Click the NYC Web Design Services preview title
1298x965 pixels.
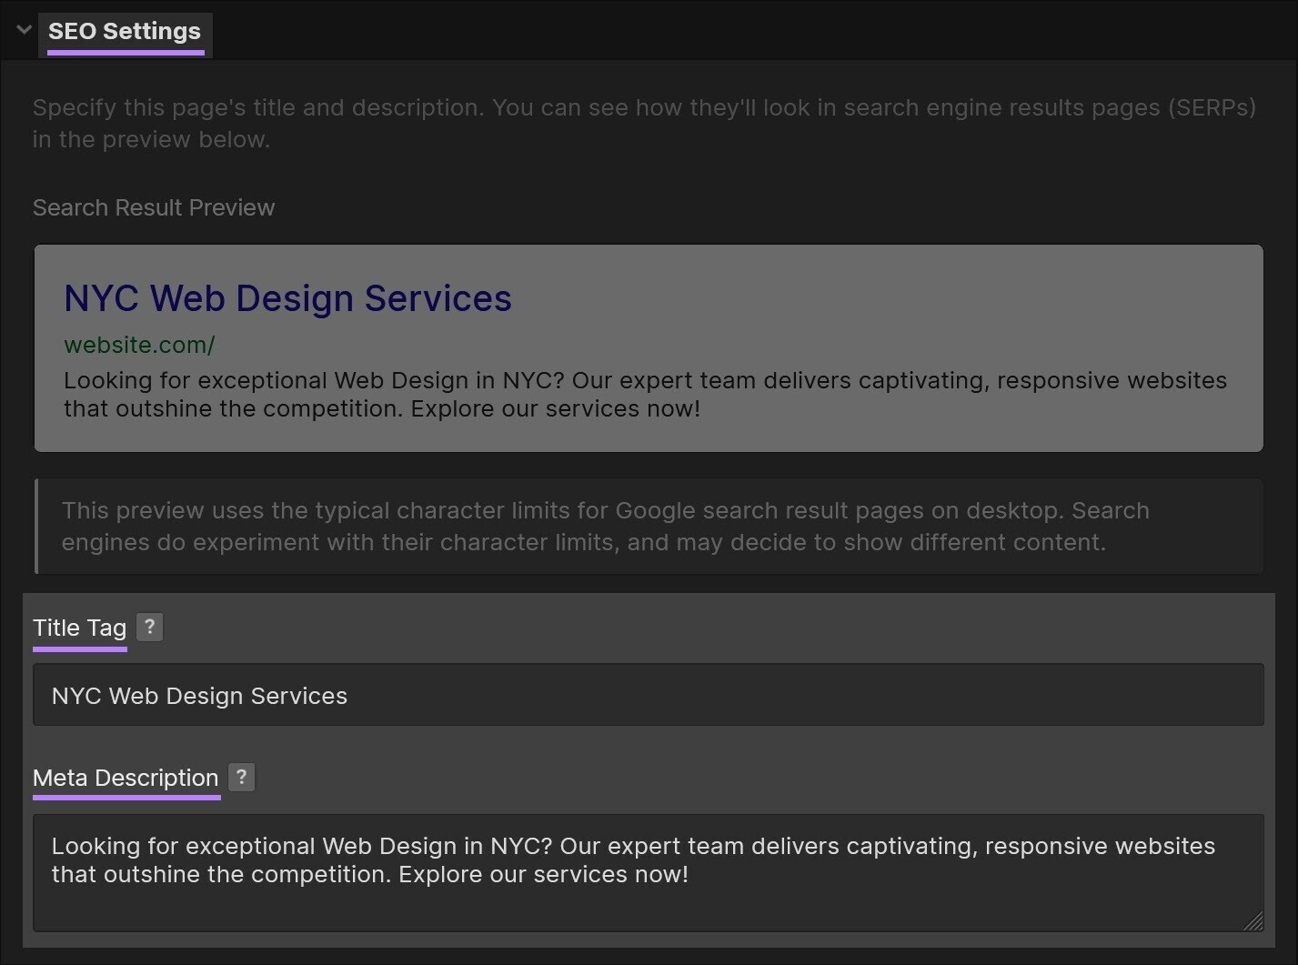[287, 298]
